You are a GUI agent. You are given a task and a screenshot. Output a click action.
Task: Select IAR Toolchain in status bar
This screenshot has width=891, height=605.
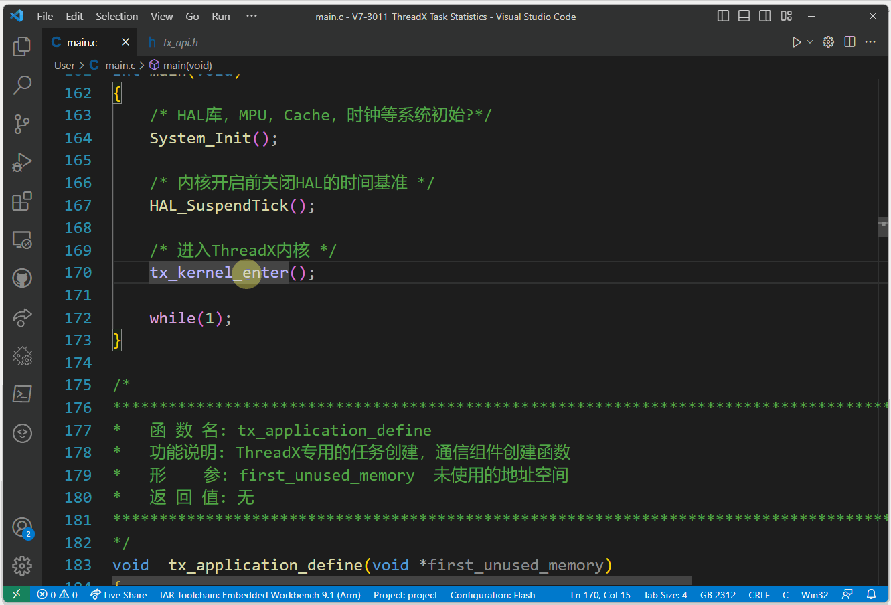260,594
